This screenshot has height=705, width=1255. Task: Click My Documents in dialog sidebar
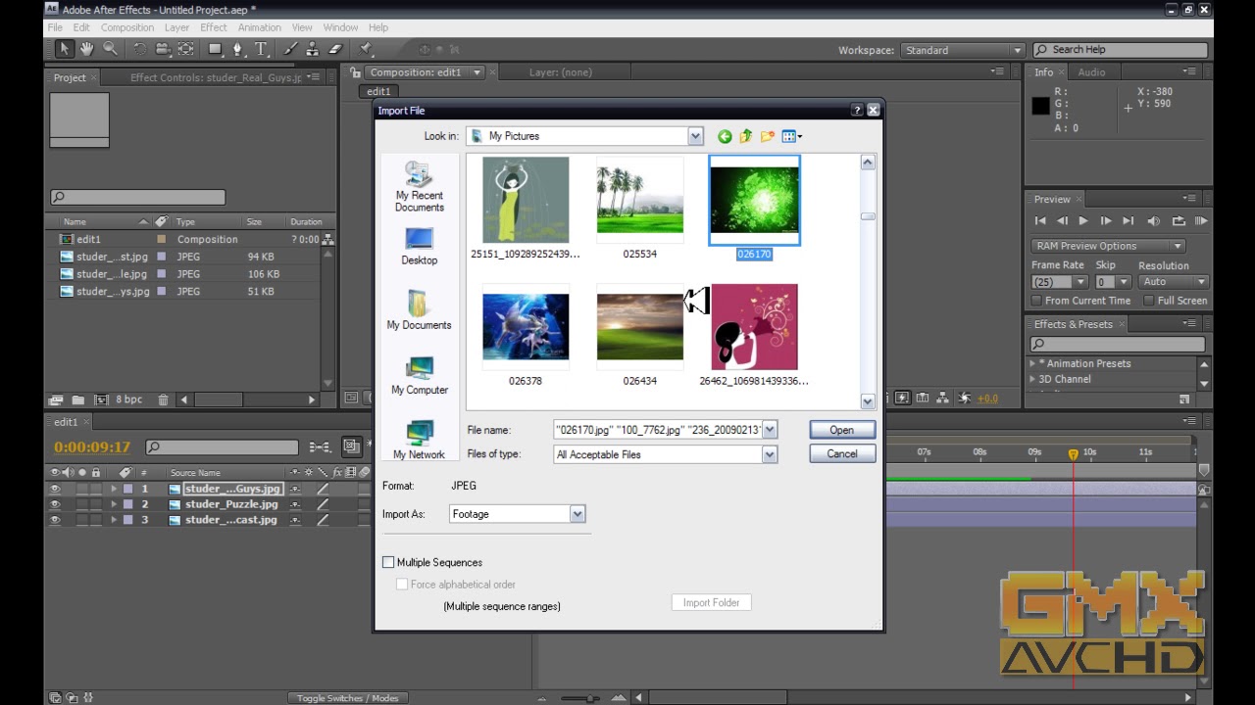[419, 310]
